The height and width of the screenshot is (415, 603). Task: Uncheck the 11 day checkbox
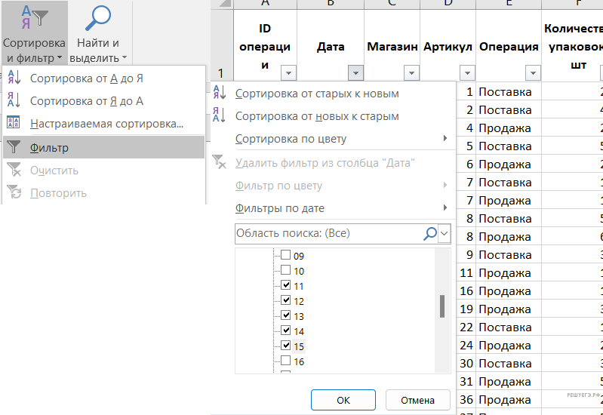click(x=285, y=286)
